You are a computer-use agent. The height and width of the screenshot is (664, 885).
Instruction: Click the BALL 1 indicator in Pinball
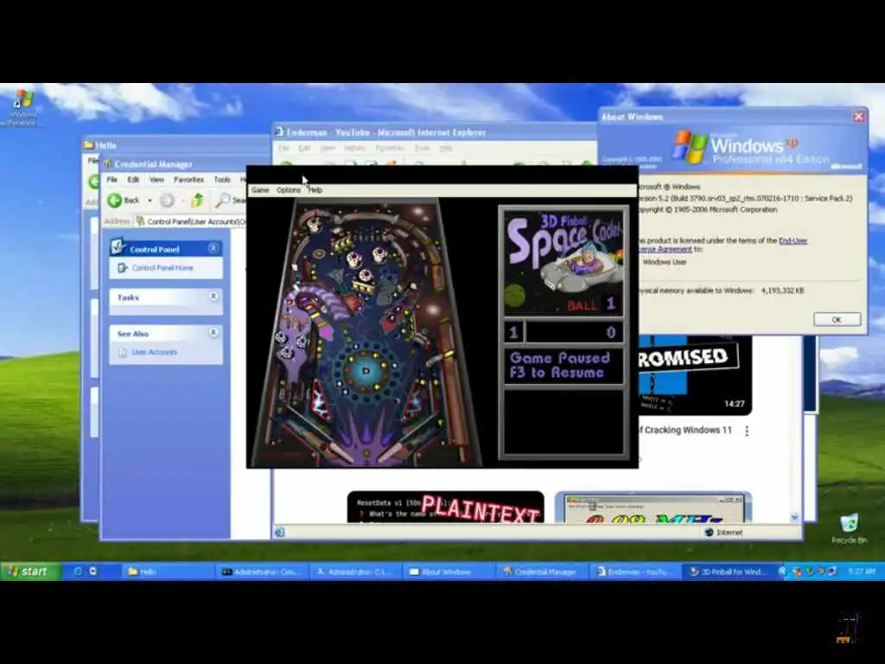tap(591, 305)
